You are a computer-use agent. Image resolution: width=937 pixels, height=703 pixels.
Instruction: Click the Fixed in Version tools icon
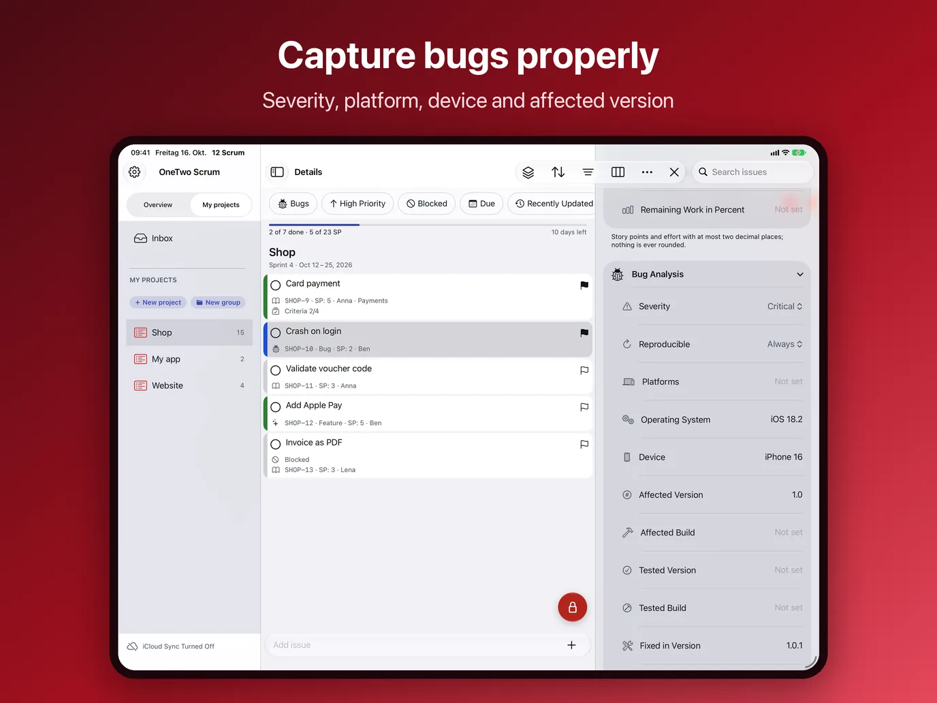click(x=628, y=646)
